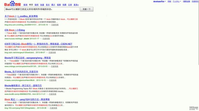Open result Blocks_包子沐风的空间_百度空间

(21, 72)
